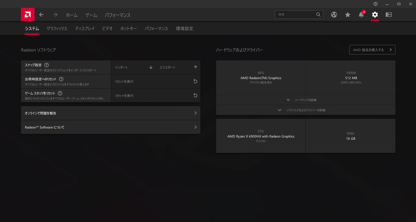Open the web browser globe icon
Image resolution: width=416 pixels, height=222 pixels.
(x=334, y=15)
